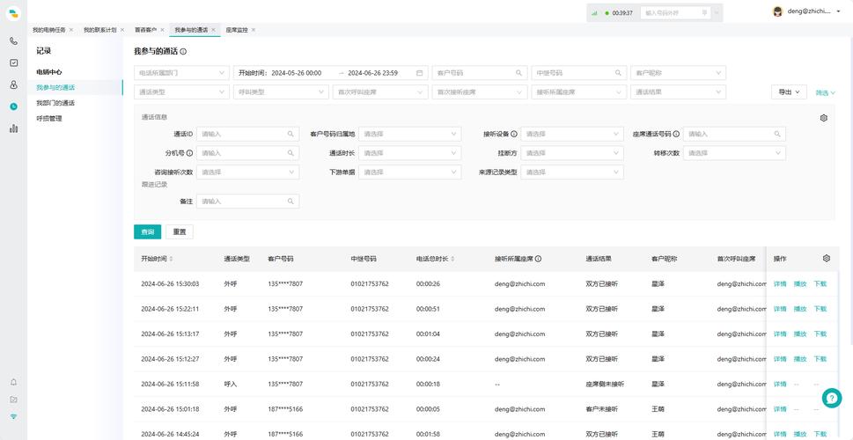Open 详情 for 2024-06-26 15:30:03 call

[x=780, y=284]
